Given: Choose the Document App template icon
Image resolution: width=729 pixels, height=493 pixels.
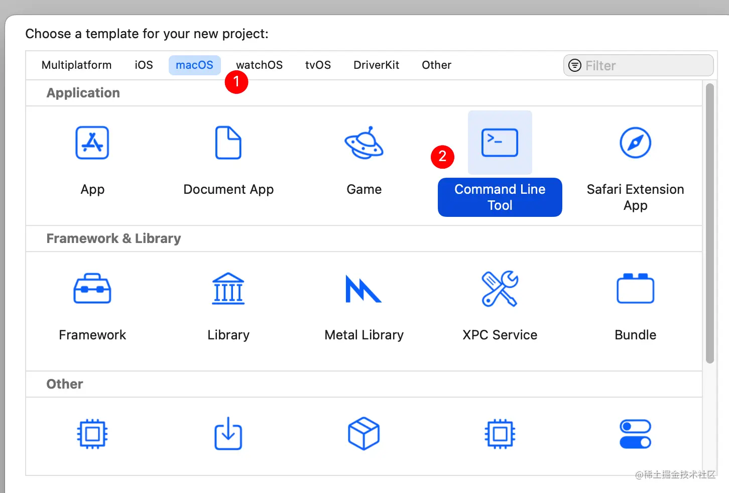Looking at the screenshot, I should (228, 143).
